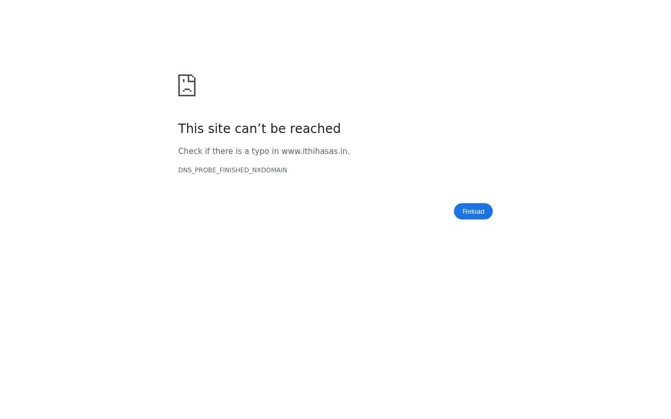Click the "NXDOMAIN" part of the error code
The height and width of the screenshot is (419, 671).
click(269, 170)
